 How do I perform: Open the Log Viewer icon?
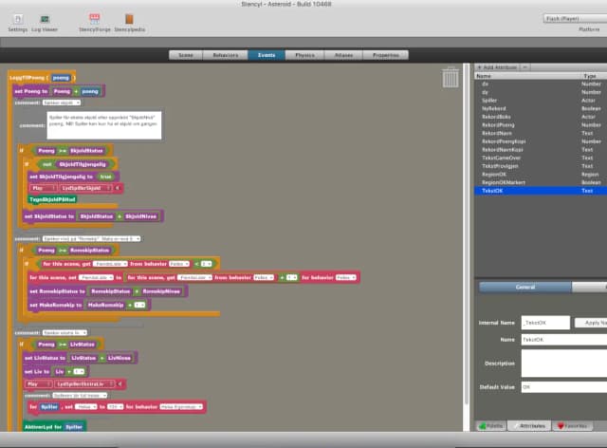tap(45, 19)
